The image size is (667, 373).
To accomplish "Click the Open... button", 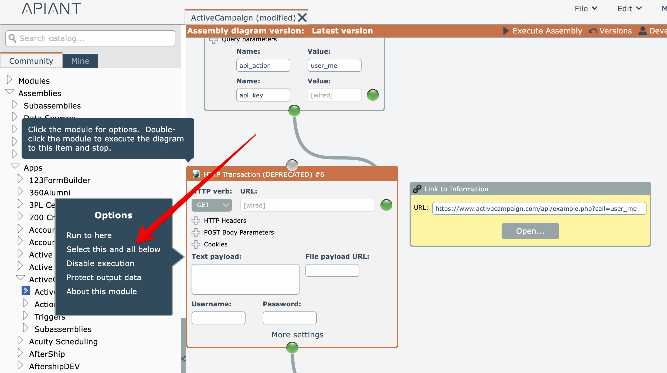I will (530, 231).
